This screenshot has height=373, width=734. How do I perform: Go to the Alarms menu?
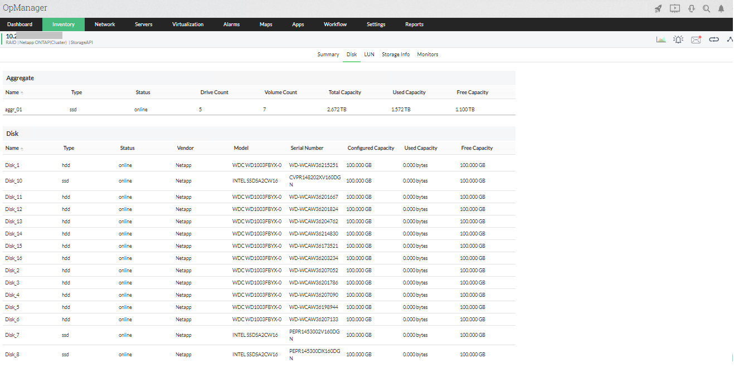coord(231,24)
